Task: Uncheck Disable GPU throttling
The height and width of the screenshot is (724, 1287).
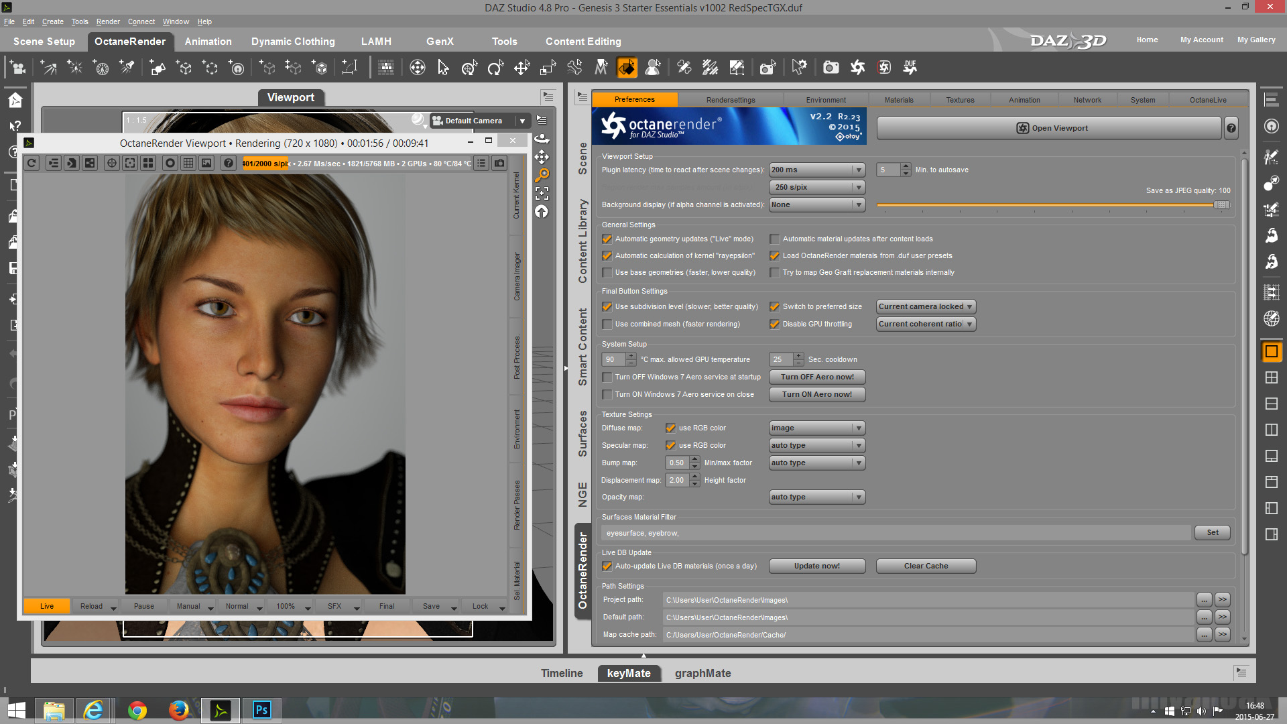Action: click(x=775, y=324)
